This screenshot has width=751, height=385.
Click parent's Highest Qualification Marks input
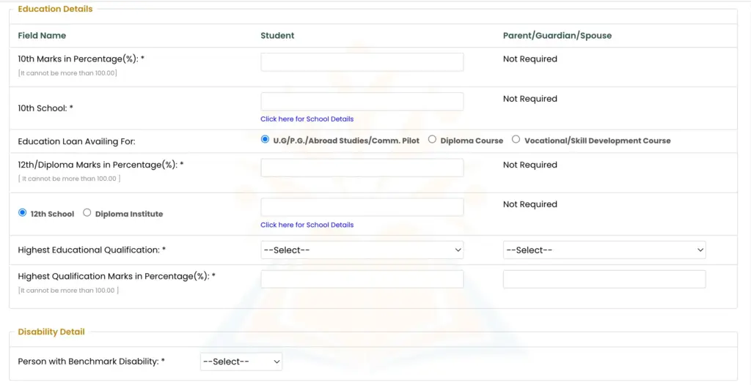[x=604, y=280]
